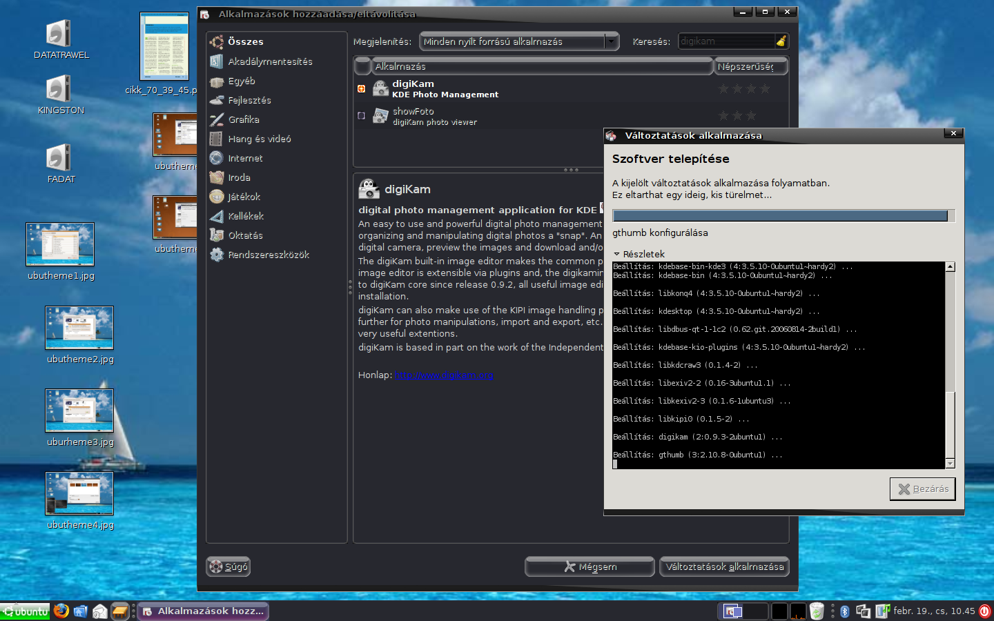
Task: Click the Változtatások alkalmazása button
Action: [x=724, y=566]
